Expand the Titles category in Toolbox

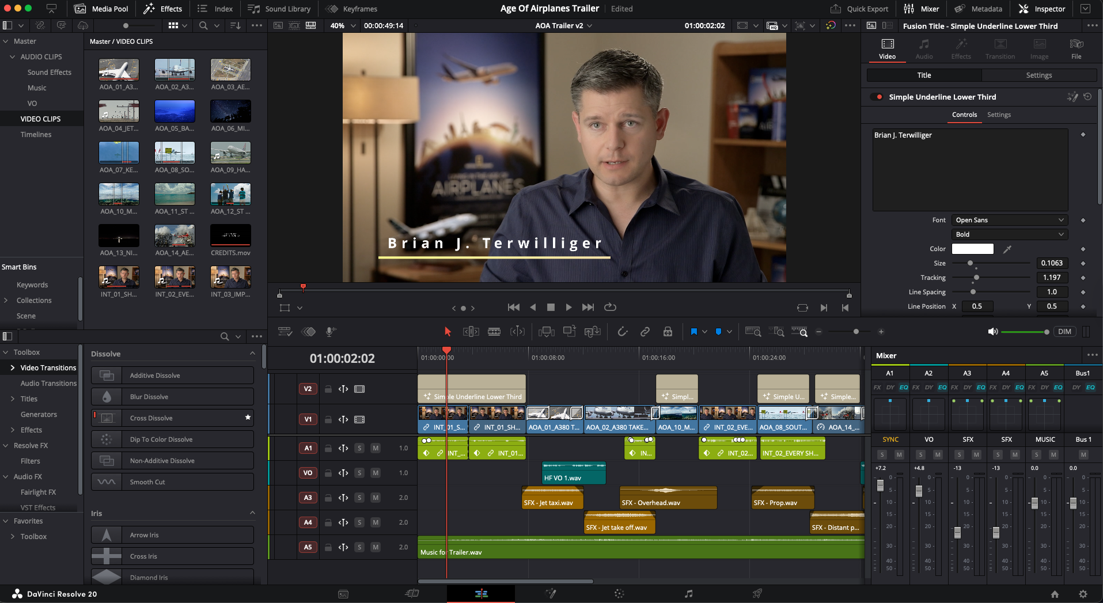point(13,399)
